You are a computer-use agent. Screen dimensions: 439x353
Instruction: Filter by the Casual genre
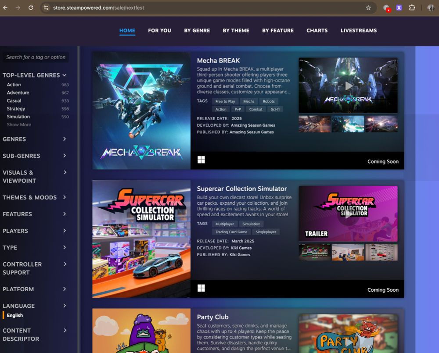14,100
